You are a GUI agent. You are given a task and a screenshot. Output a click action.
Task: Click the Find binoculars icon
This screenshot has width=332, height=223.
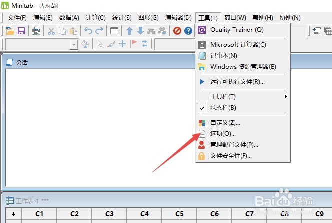coord(151,31)
